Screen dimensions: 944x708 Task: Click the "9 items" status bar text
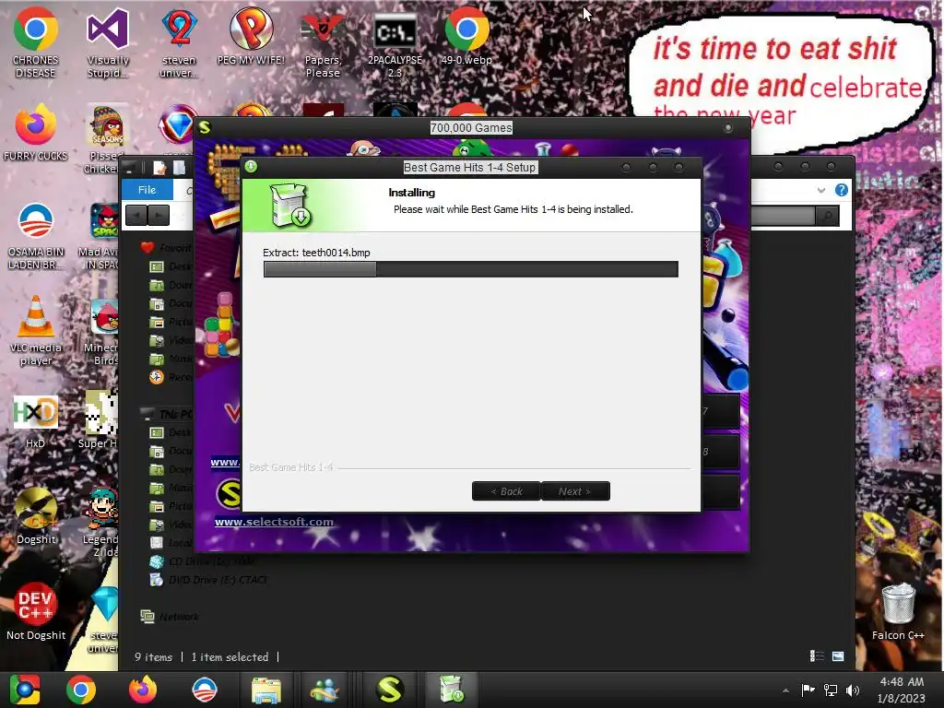click(x=154, y=656)
